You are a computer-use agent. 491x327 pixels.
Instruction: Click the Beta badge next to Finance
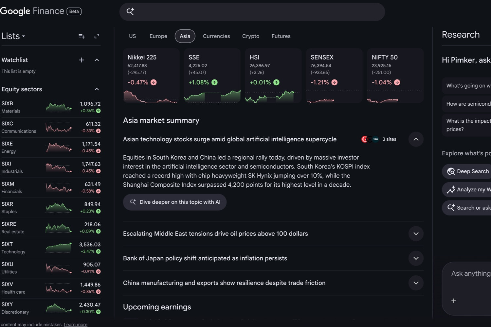pyautogui.click(x=74, y=11)
